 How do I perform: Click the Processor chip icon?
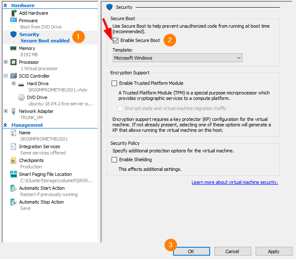(x=13, y=62)
